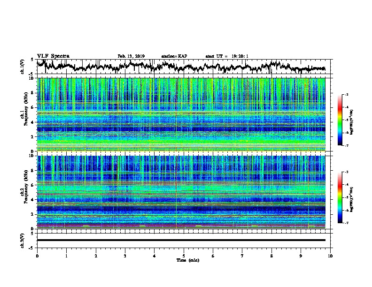This screenshot has width=372, height=287.
Task: Click the time axis tick label "5"
Action: tap(184, 256)
